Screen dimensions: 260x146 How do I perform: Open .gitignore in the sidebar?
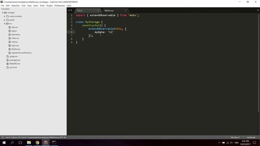13,56
